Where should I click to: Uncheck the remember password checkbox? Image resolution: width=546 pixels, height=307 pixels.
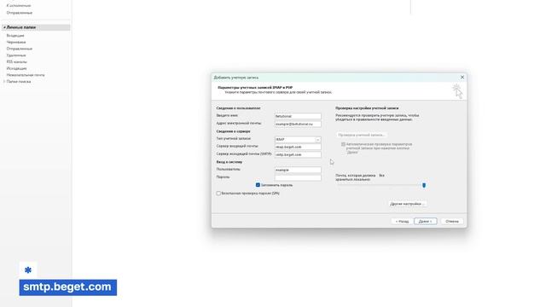(258, 185)
